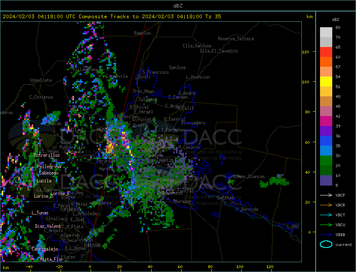This screenshot has width=356, height=272.
Task: Click the 'km' label at bottom-left axis
Action: coord(6,268)
